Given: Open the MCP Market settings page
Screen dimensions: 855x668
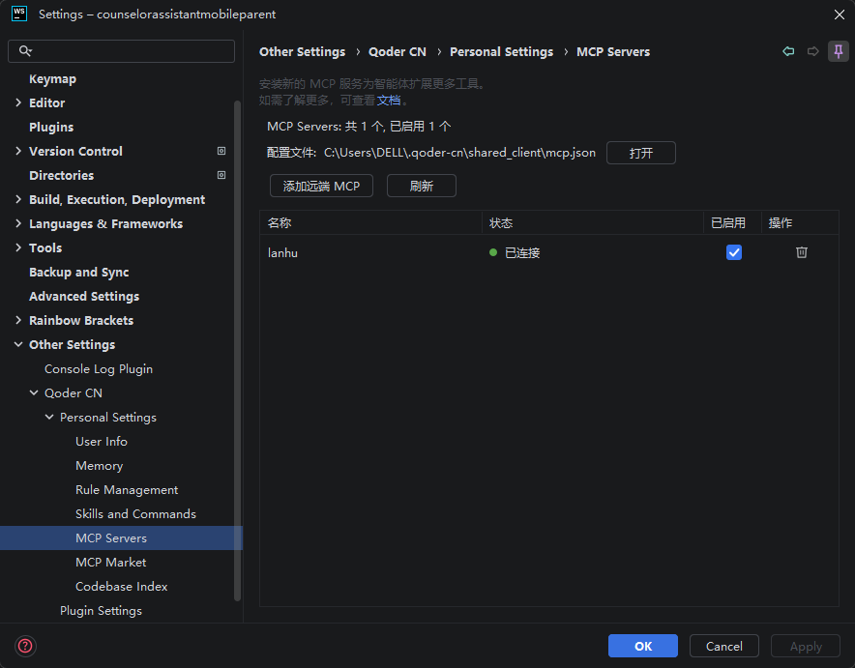Looking at the screenshot, I should [110, 563].
